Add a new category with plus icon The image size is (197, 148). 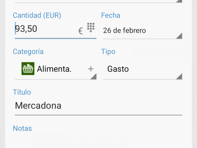[x=91, y=69]
